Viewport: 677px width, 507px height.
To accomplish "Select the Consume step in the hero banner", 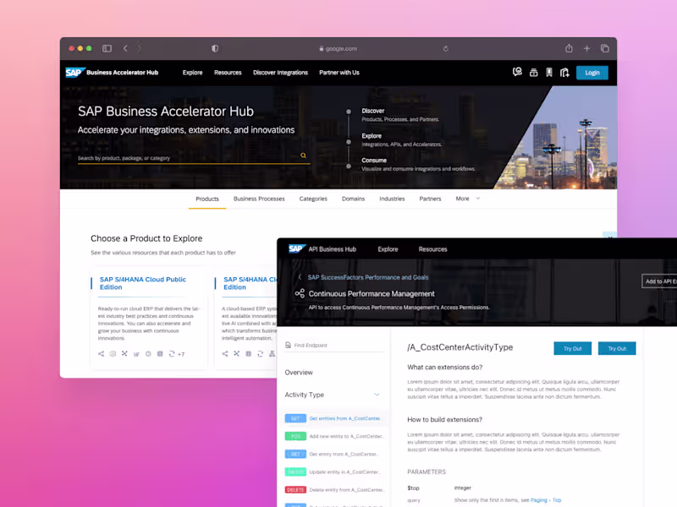I will [x=374, y=161].
